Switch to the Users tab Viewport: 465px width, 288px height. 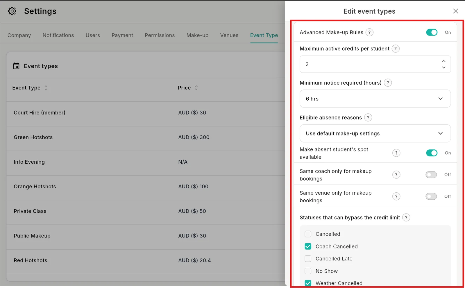93,35
